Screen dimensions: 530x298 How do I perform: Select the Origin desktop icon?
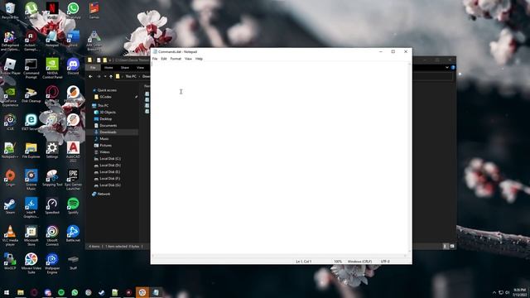[x=10, y=179]
